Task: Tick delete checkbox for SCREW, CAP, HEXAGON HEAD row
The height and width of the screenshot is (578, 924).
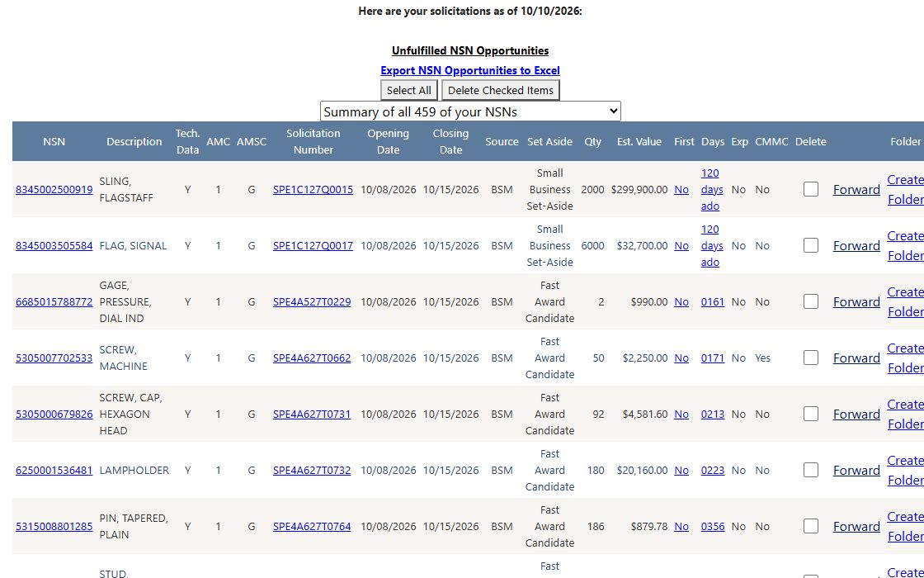Action: pos(811,414)
